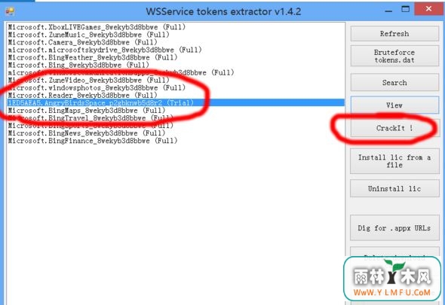Screen dimensions: 445x305
Task: Select the Microsoft.XboxLIVEGames list entry
Action: click(97, 27)
